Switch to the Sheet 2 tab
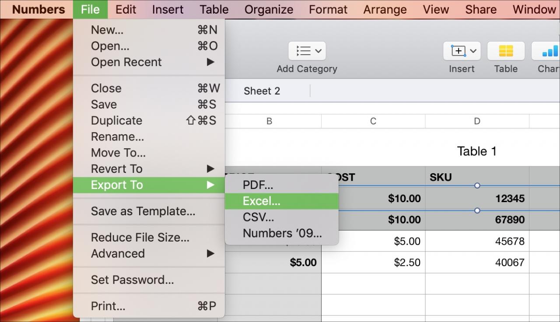 click(x=262, y=91)
